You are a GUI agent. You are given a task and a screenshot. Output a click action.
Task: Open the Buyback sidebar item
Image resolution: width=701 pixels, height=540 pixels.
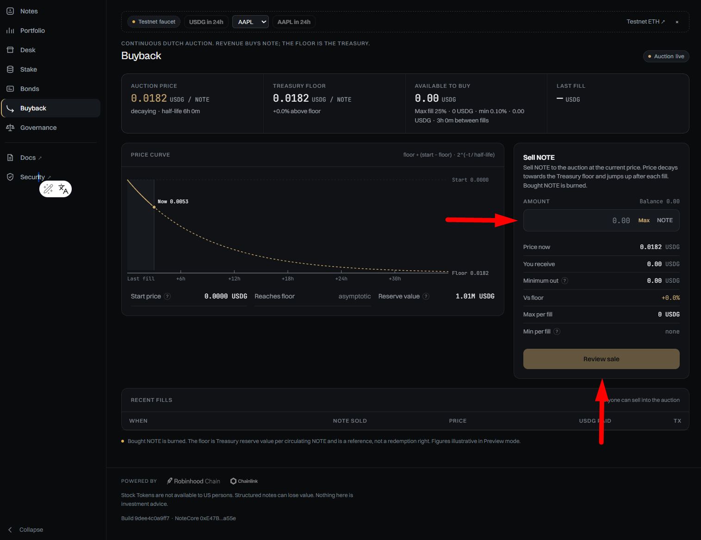pyautogui.click(x=51, y=108)
